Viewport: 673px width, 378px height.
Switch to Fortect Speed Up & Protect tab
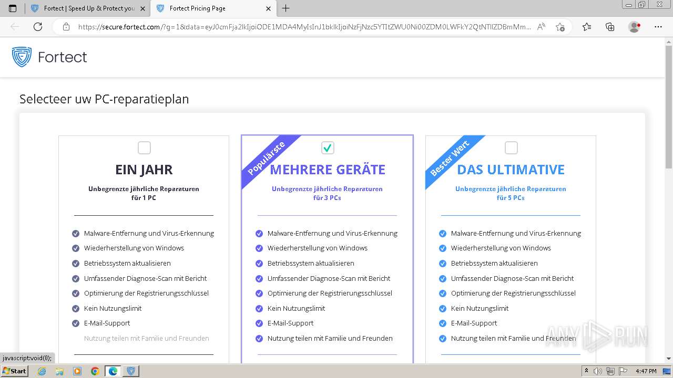[x=87, y=8]
